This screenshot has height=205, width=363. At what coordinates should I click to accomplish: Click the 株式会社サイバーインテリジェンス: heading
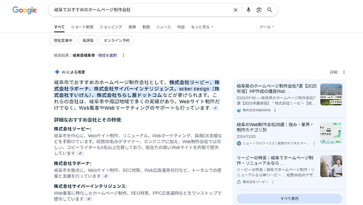tap(91, 186)
